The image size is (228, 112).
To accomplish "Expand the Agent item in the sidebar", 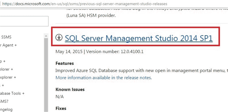I will [x=9, y=45].
